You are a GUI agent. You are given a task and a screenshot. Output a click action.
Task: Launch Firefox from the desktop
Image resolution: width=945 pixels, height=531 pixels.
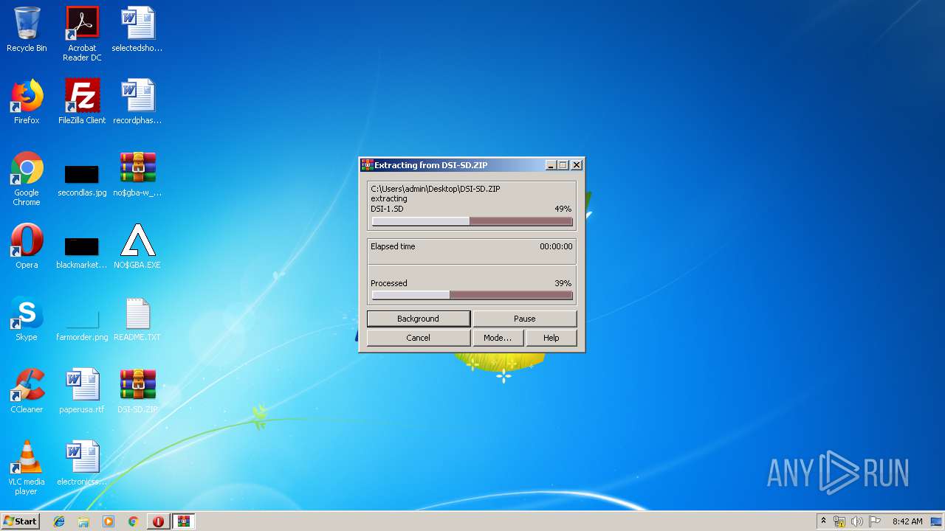27,103
